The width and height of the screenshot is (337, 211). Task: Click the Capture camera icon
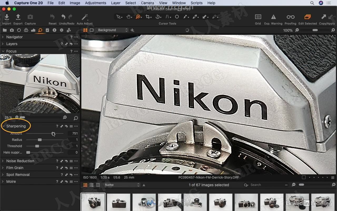[x=30, y=17]
